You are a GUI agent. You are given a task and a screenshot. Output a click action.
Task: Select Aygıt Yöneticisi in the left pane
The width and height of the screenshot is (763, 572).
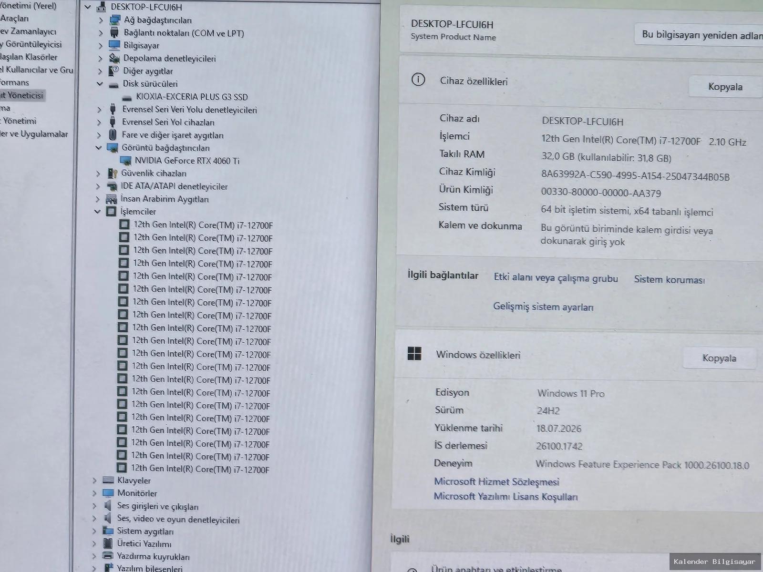(21, 95)
